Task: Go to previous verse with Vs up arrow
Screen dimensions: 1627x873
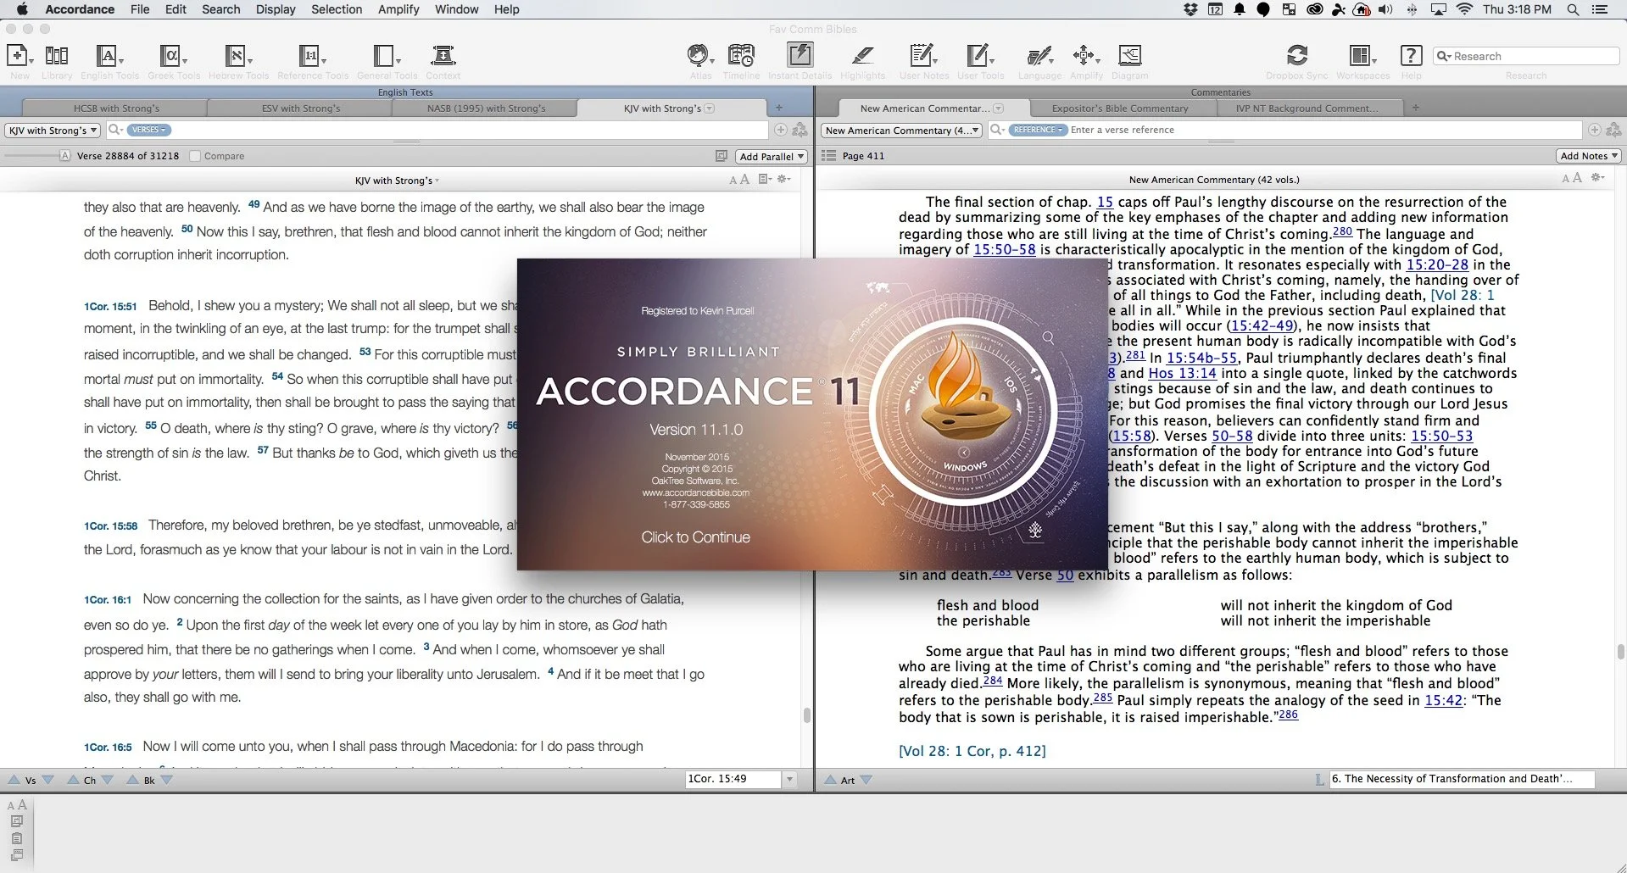Action: 14,780
